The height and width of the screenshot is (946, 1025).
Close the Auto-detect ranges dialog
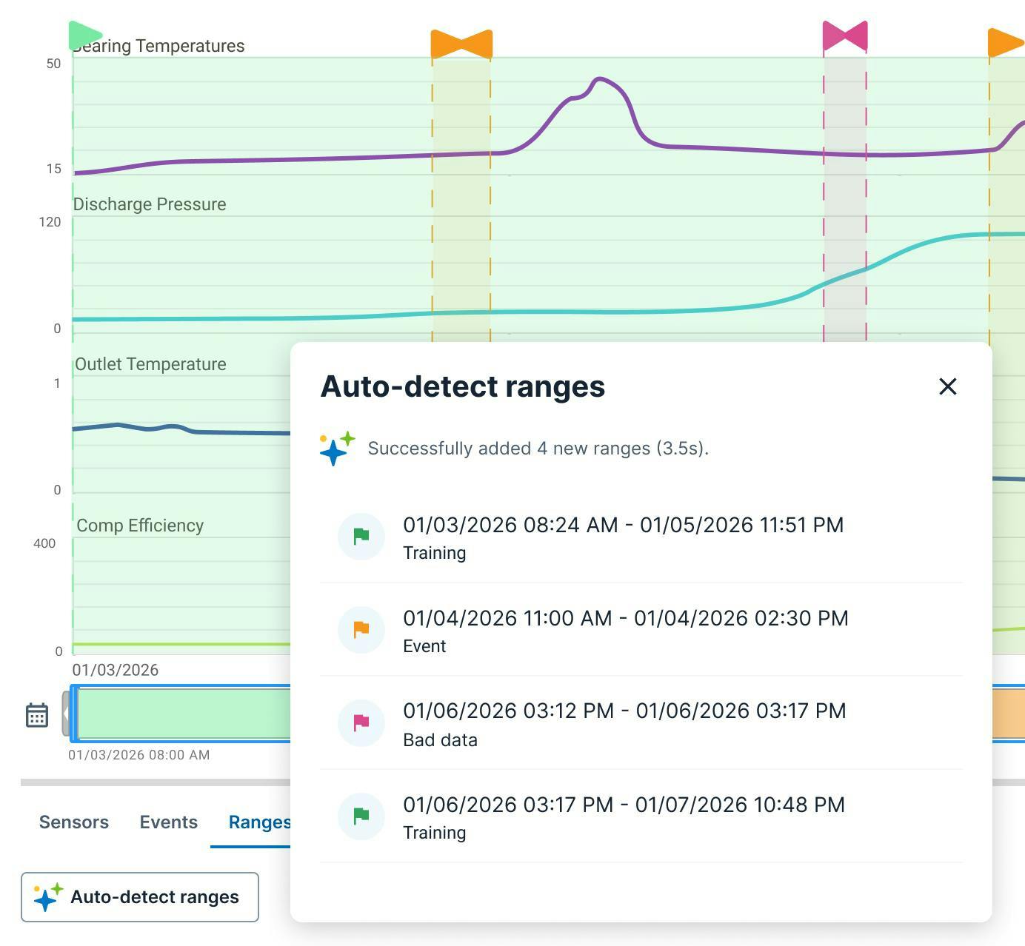[948, 386]
